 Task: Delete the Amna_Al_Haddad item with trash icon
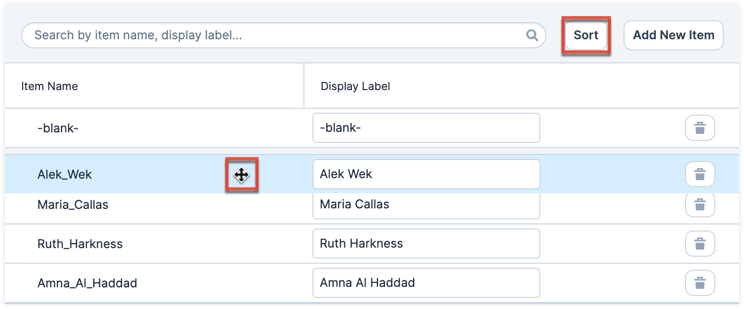pos(700,283)
